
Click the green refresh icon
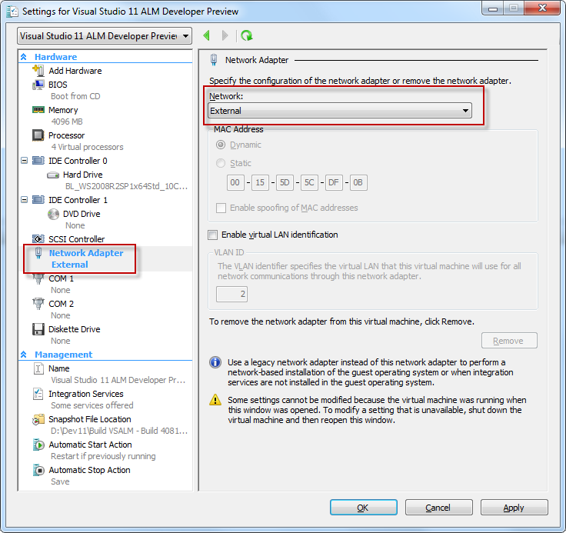coord(247,35)
